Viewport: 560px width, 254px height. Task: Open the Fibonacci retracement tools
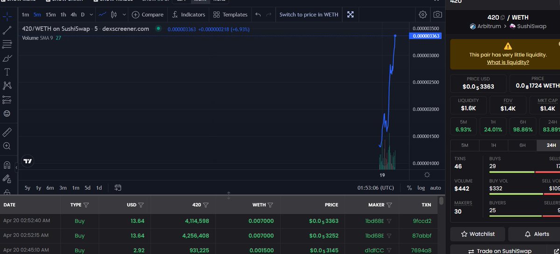coord(7,44)
